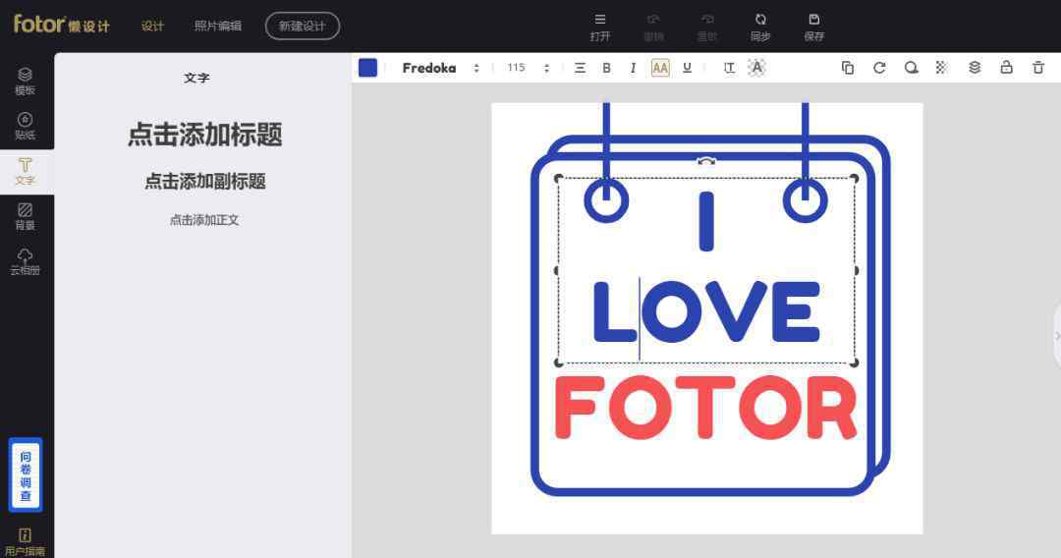Select the red FOTOR text on canvas

click(705, 408)
